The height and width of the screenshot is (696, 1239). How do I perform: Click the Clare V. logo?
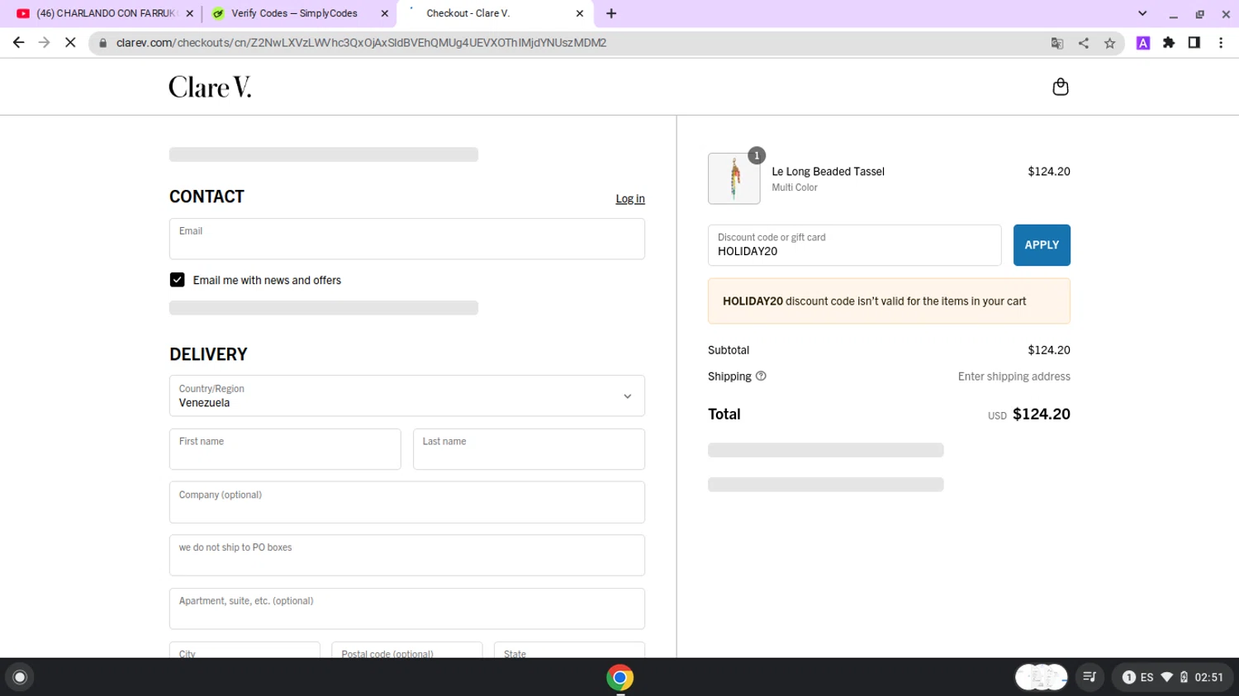coord(210,87)
